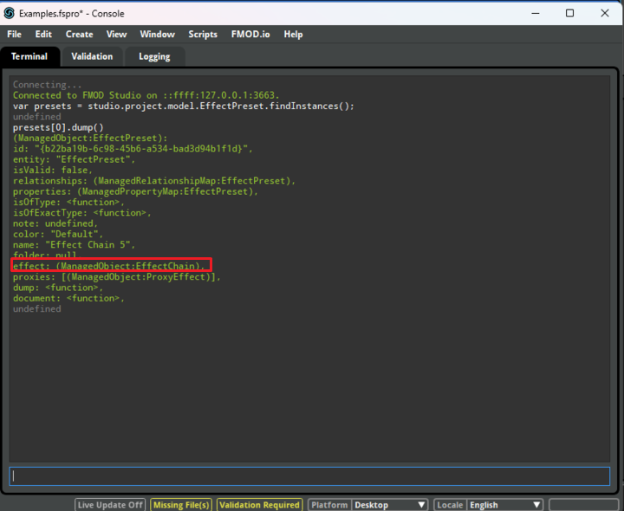Click the 'entity: "EffectPreset"' line
Image resolution: width=624 pixels, height=511 pixels.
[74, 159]
